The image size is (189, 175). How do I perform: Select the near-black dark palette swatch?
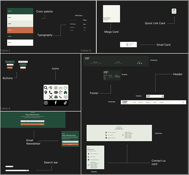click(x=20, y=37)
